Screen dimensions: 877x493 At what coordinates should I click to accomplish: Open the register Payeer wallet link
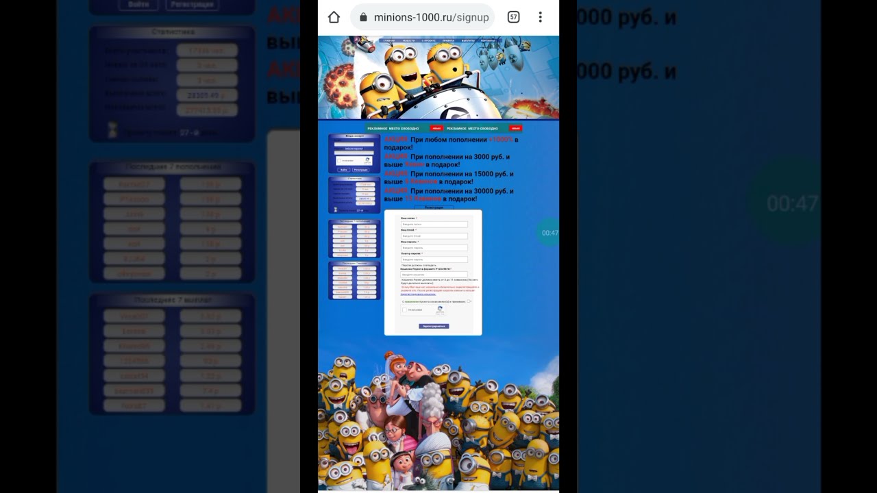click(x=418, y=294)
